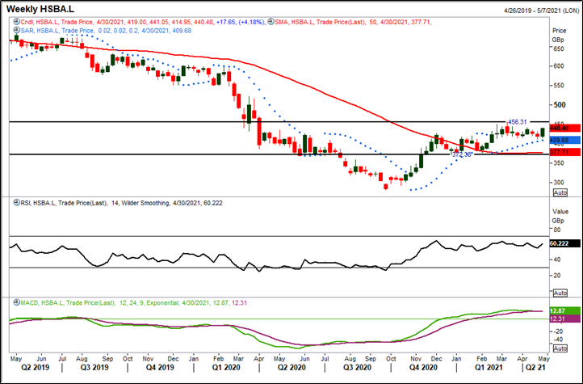Click the Auto button on the RSI panel
The width and height of the screenshot is (583, 384).
(x=560, y=293)
